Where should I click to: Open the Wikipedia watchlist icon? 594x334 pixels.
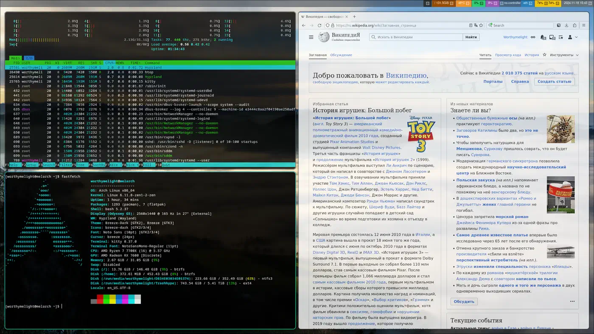pos(561,37)
